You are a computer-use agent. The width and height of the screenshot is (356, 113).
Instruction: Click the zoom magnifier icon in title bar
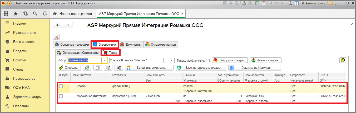click(291, 3)
